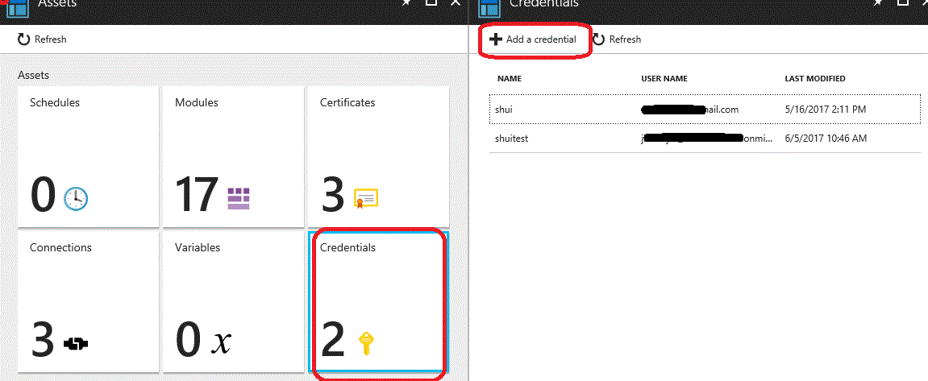Pin the Credentials blade with star icon
928x381 pixels.
point(878,3)
